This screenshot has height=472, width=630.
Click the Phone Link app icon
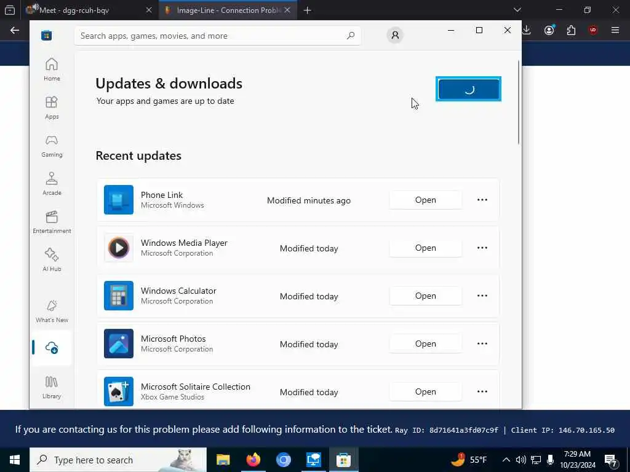pyautogui.click(x=119, y=200)
